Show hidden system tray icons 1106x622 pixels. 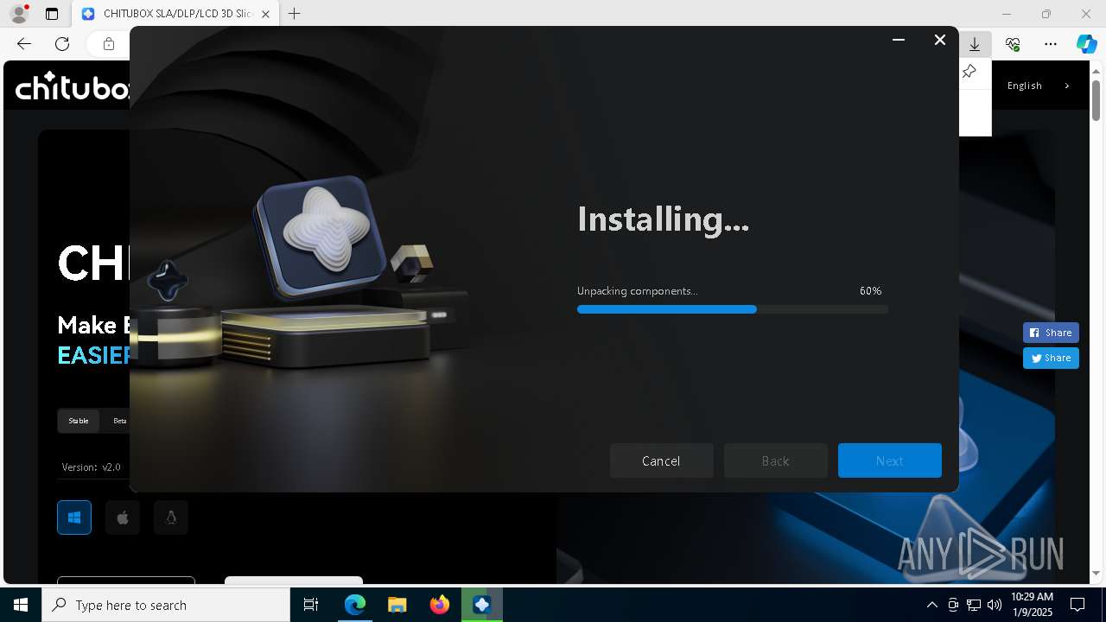[x=931, y=605]
